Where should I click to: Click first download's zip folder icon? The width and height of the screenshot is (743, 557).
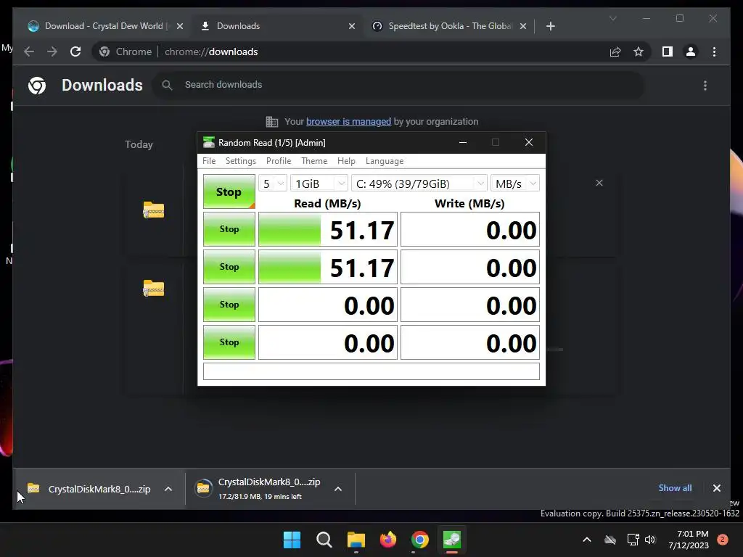coord(154,210)
